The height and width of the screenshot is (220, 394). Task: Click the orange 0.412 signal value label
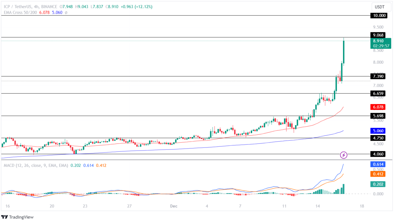pos(378,174)
